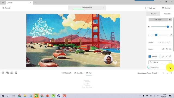
Task: Select the Shoulder slide mode
Action: (x=79, y=73)
